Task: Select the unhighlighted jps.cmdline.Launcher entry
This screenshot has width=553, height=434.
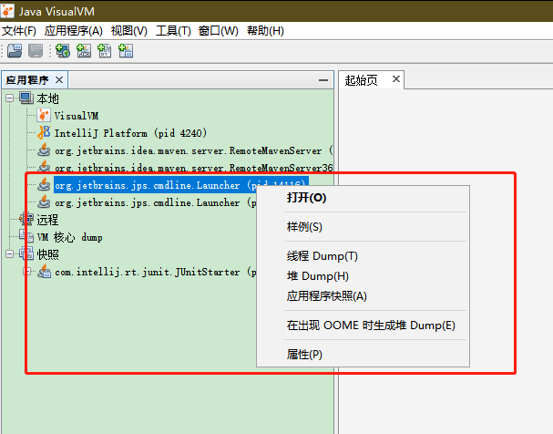Action: coord(156,202)
